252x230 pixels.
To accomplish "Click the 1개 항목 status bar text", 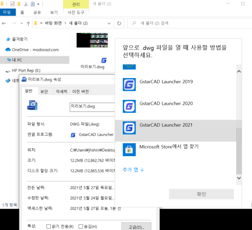I will [x=10, y=205].
